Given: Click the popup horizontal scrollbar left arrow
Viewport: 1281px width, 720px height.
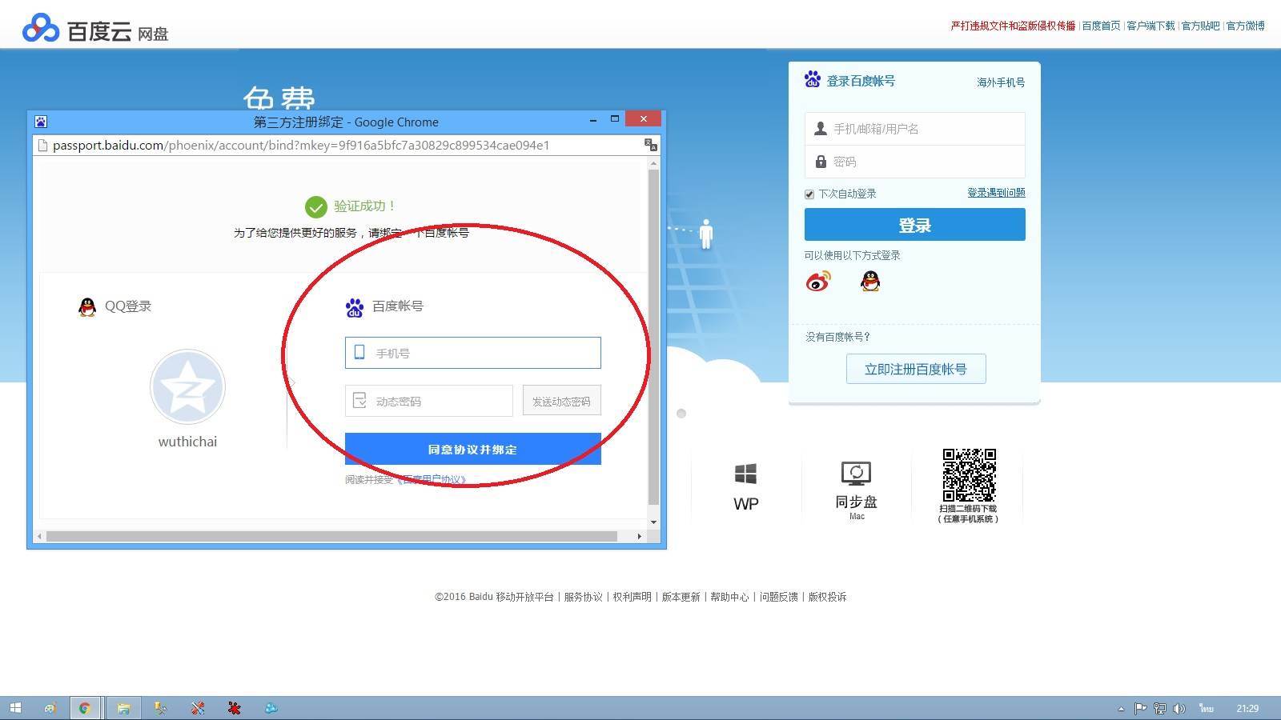Looking at the screenshot, I should tap(39, 536).
